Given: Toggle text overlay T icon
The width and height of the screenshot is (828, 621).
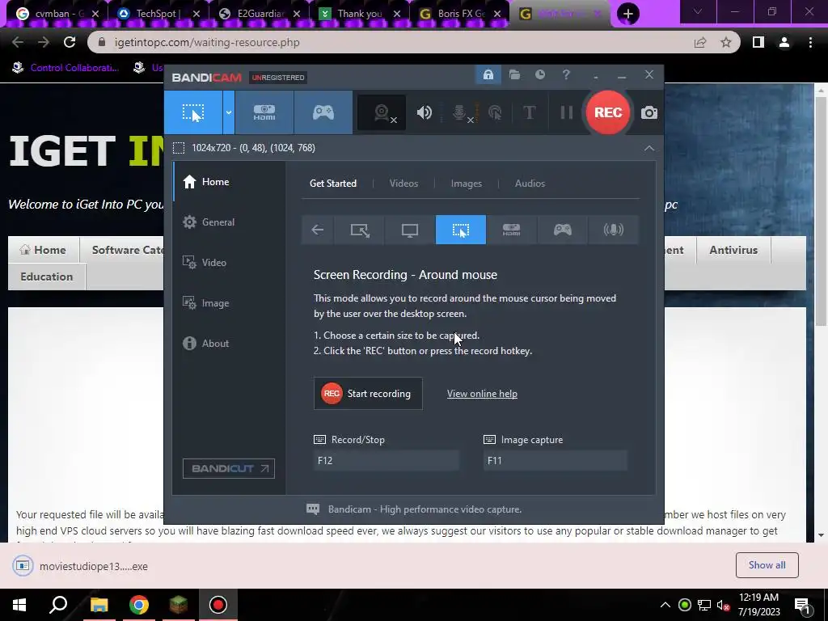Looking at the screenshot, I should (529, 112).
